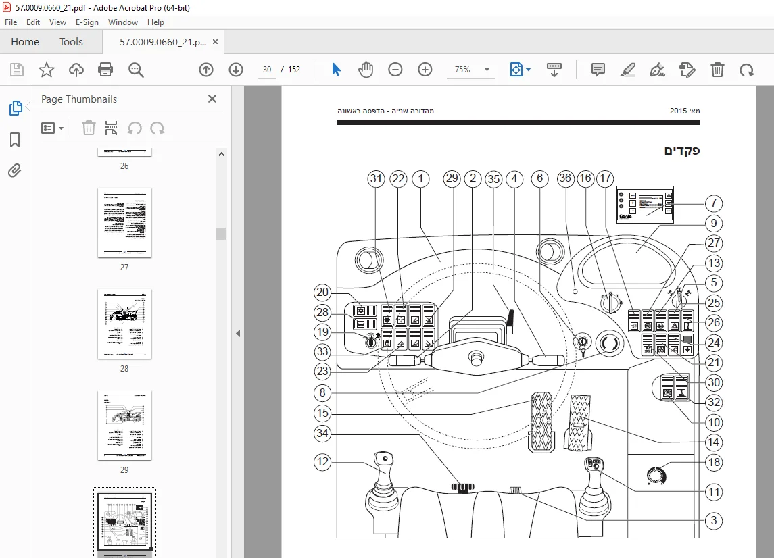Select the 57.0009.0660_21.p... document tab
The width and height of the screenshot is (774, 558).
point(163,42)
